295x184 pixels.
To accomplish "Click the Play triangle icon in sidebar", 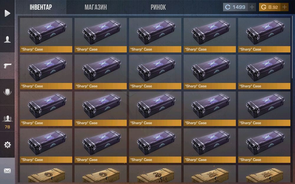I will pyautogui.click(x=7, y=13).
